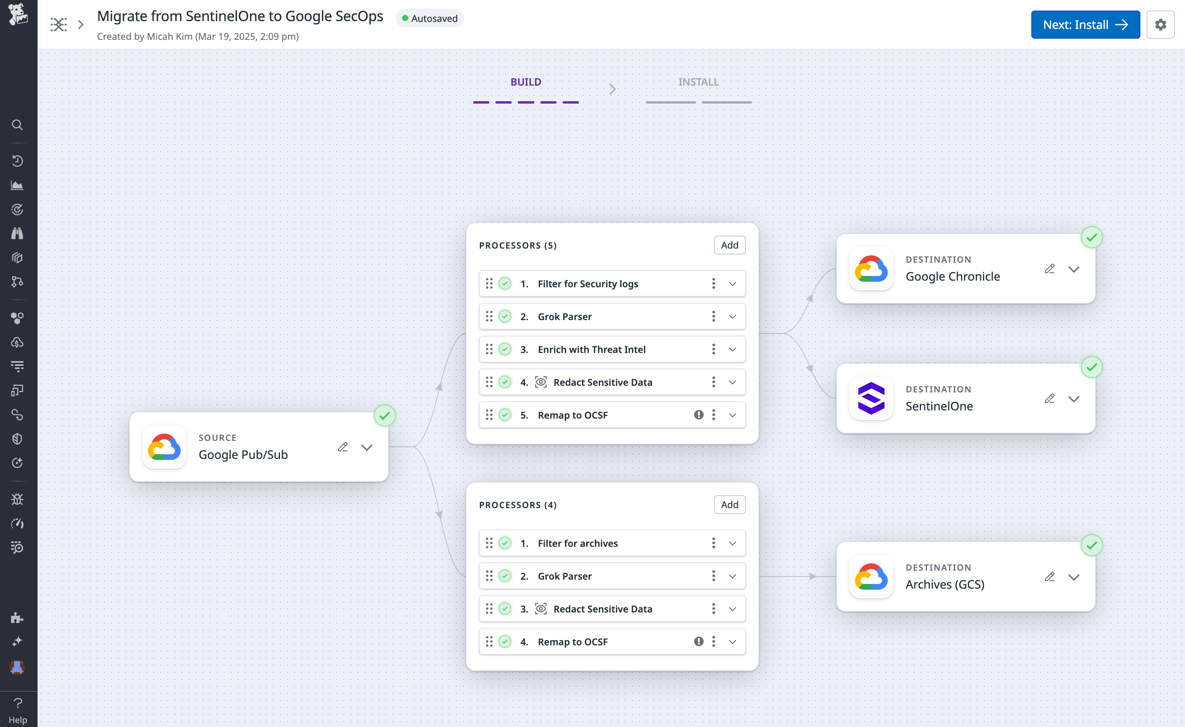This screenshot has height=727, width=1185.
Task: Click the shield security icon in sidebar
Action: tap(18, 438)
